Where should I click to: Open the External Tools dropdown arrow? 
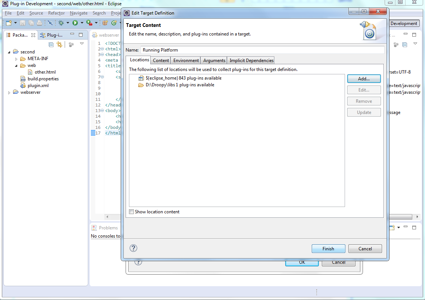[x=96, y=23]
